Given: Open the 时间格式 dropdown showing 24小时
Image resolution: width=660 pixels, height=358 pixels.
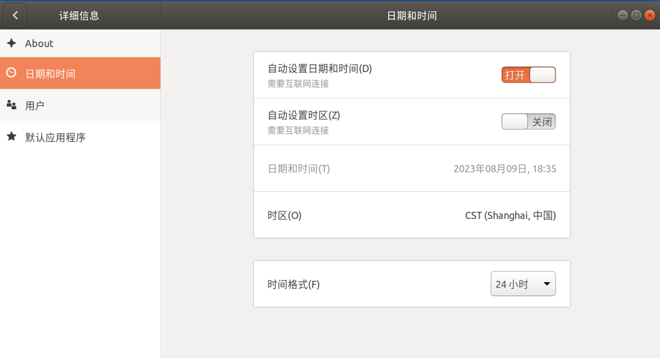Looking at the screenshot, I should pos(522,284).
